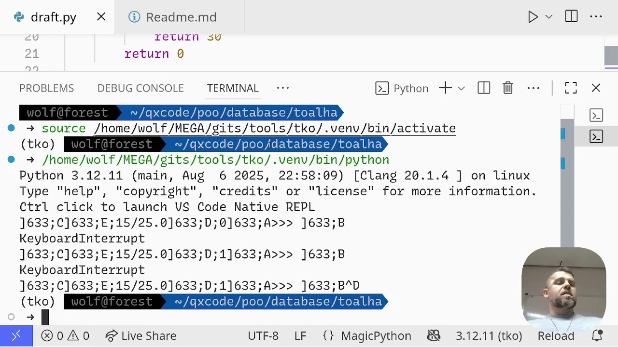
Task: Switch to DEBUG CONSOLE tab
Action: [x=140, y=88]
